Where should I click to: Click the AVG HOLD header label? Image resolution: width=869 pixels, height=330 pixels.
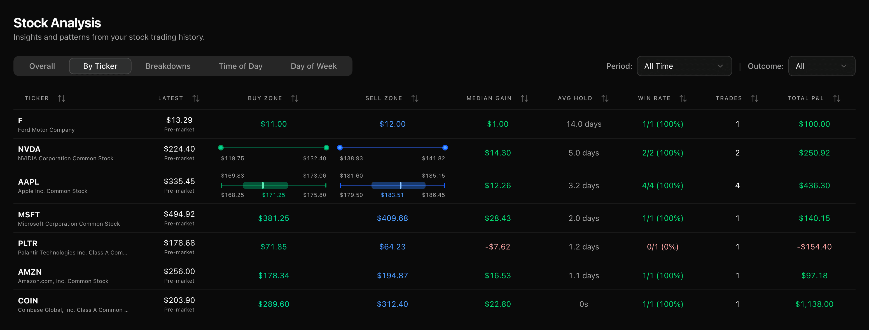(575, 98)
